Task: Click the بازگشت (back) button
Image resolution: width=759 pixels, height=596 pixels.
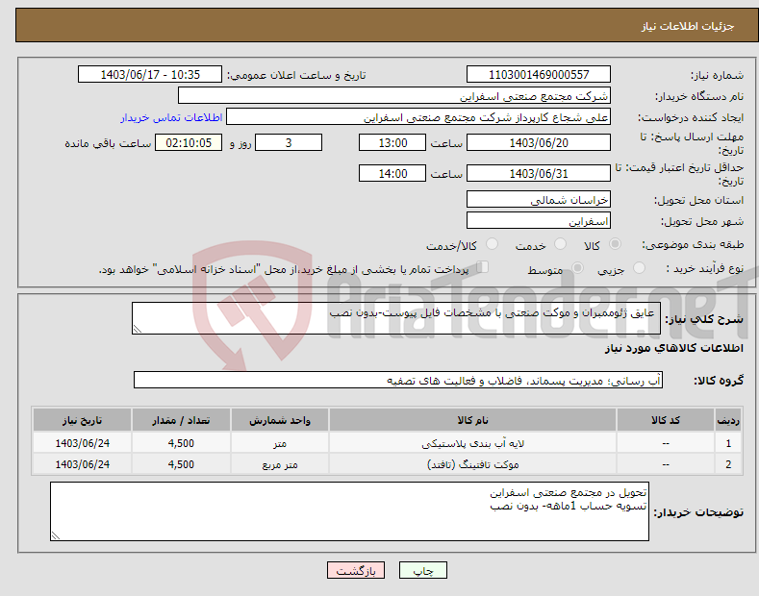Action: (x=356, y=570)
